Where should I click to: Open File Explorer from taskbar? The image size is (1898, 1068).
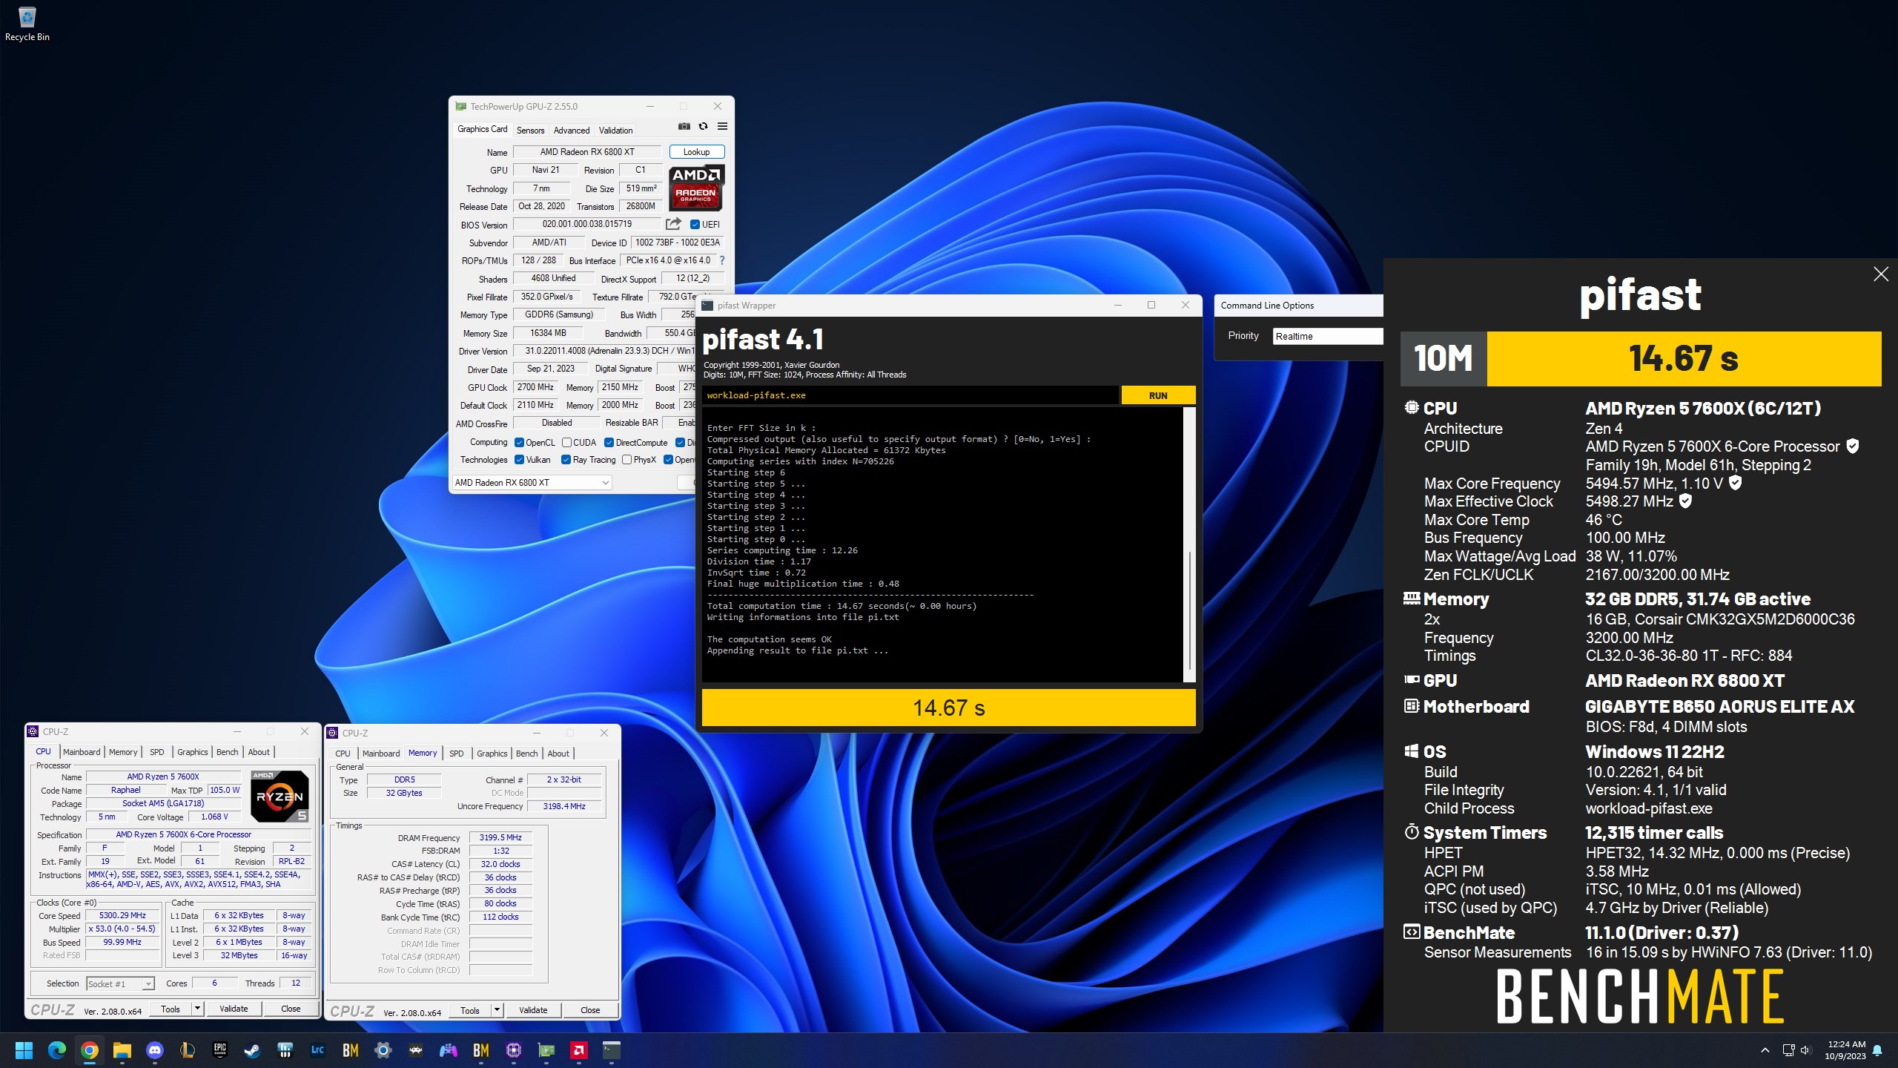(122, 1050)
